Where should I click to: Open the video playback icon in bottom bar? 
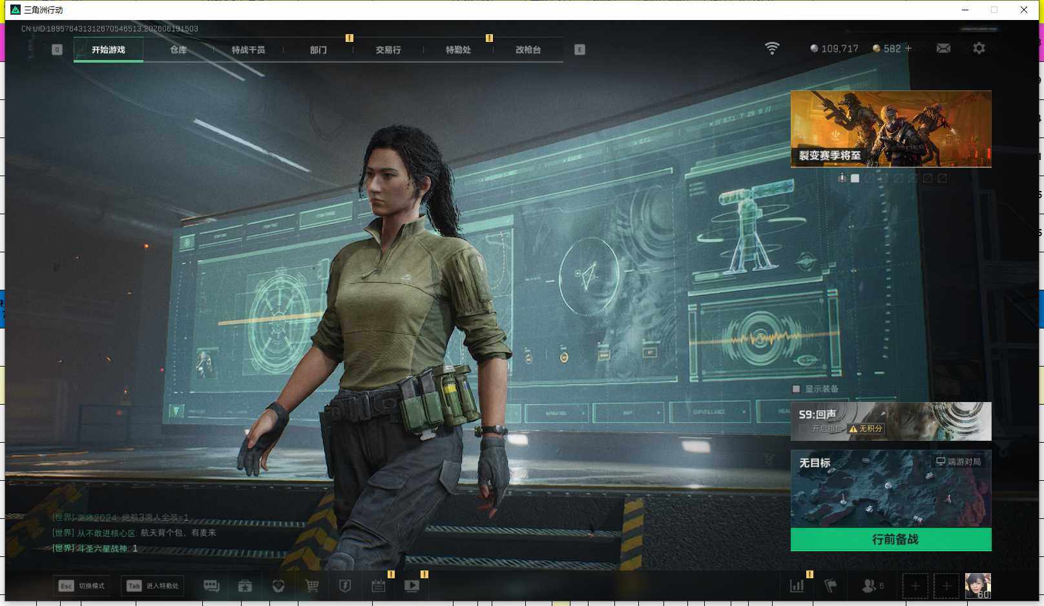(412, 586)
